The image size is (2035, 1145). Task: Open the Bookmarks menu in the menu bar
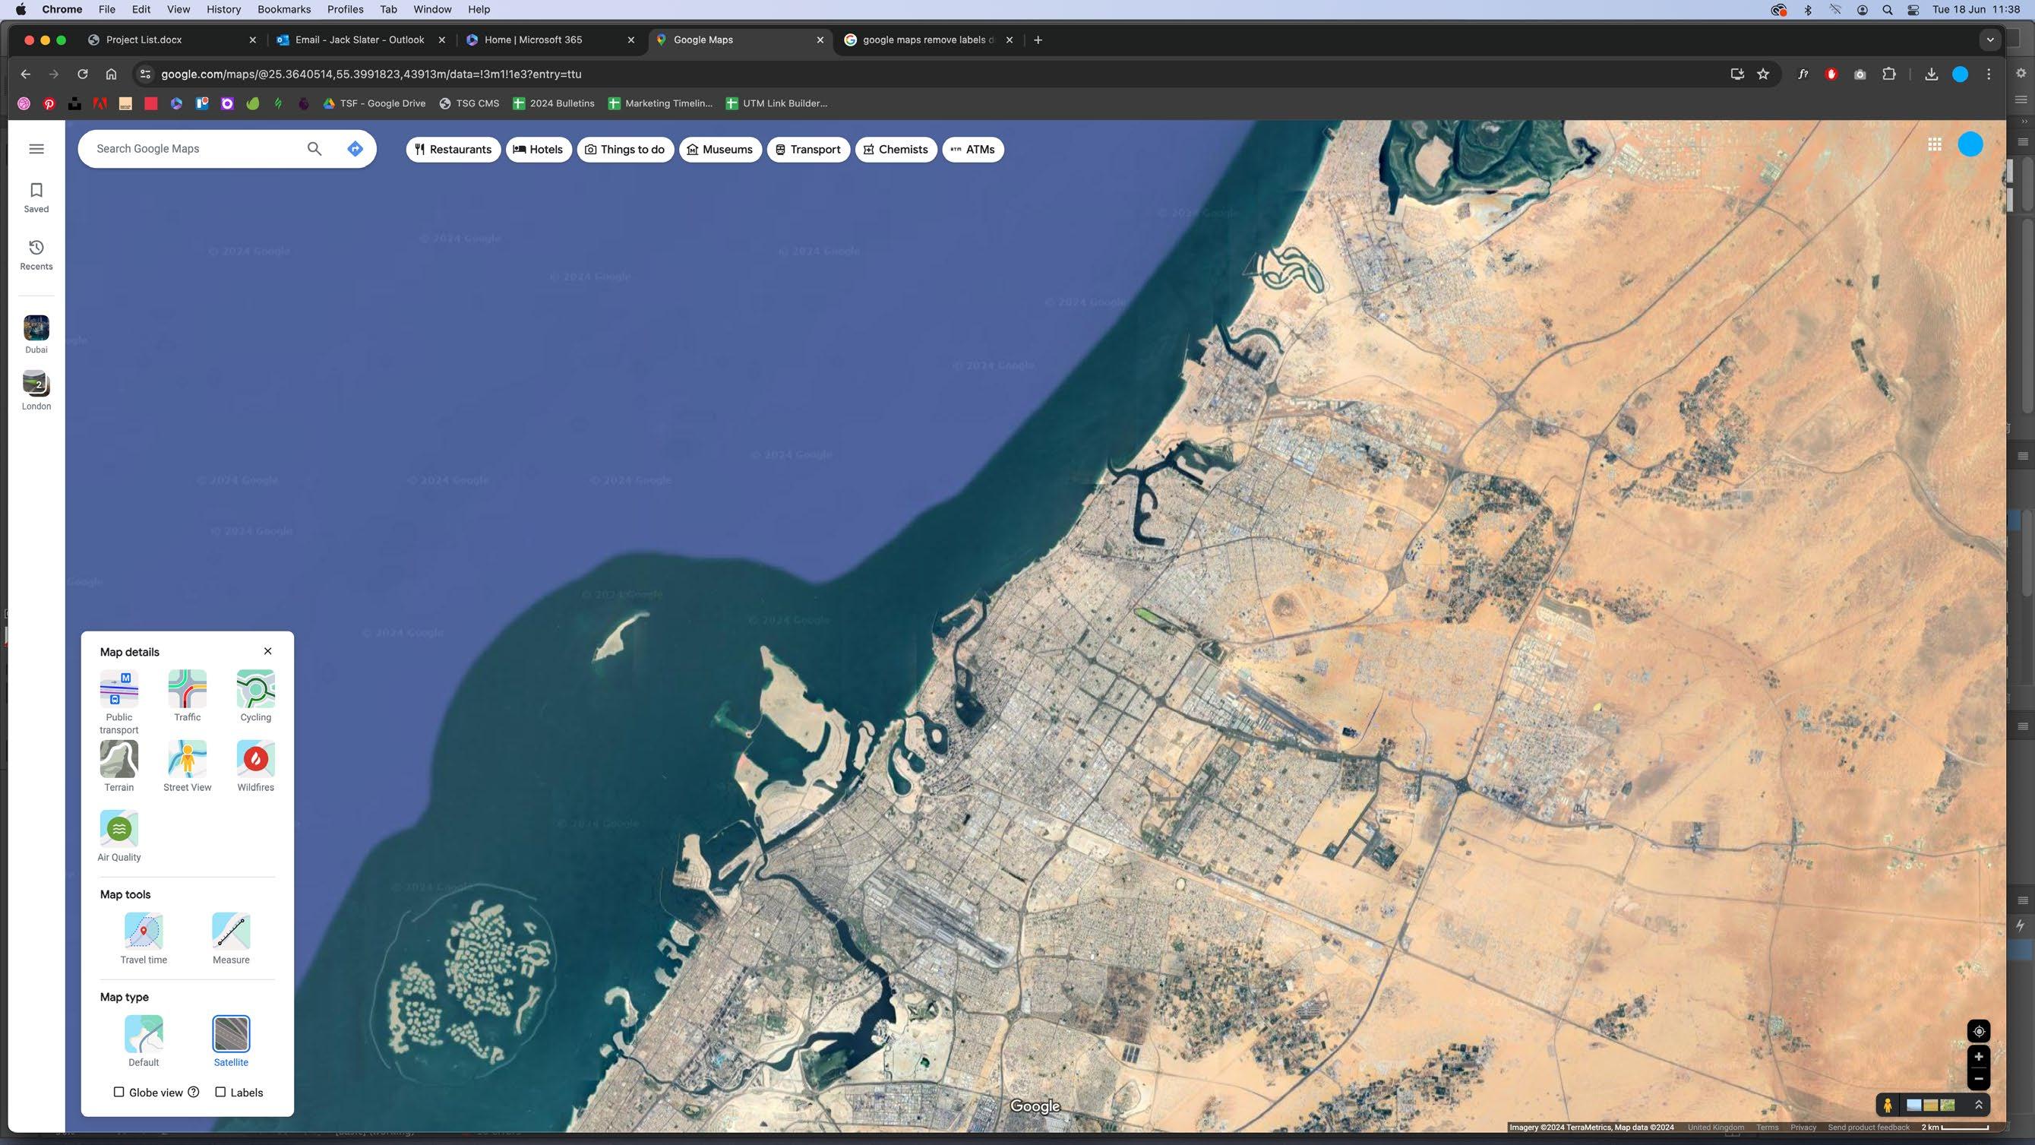283,9
